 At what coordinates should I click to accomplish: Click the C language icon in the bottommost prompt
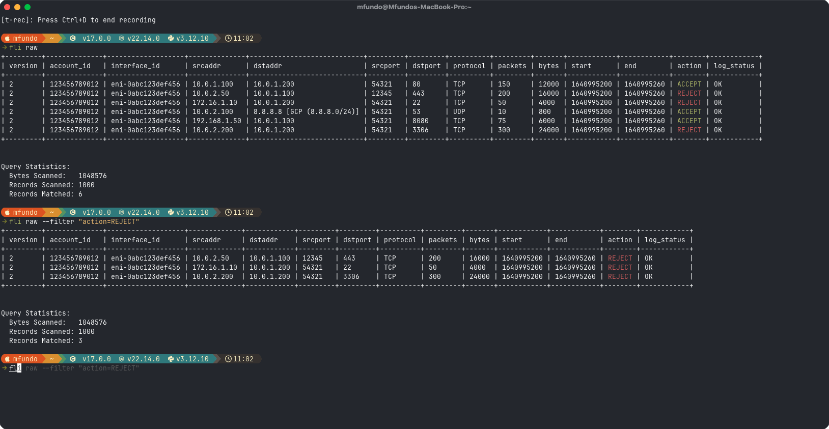73,359
